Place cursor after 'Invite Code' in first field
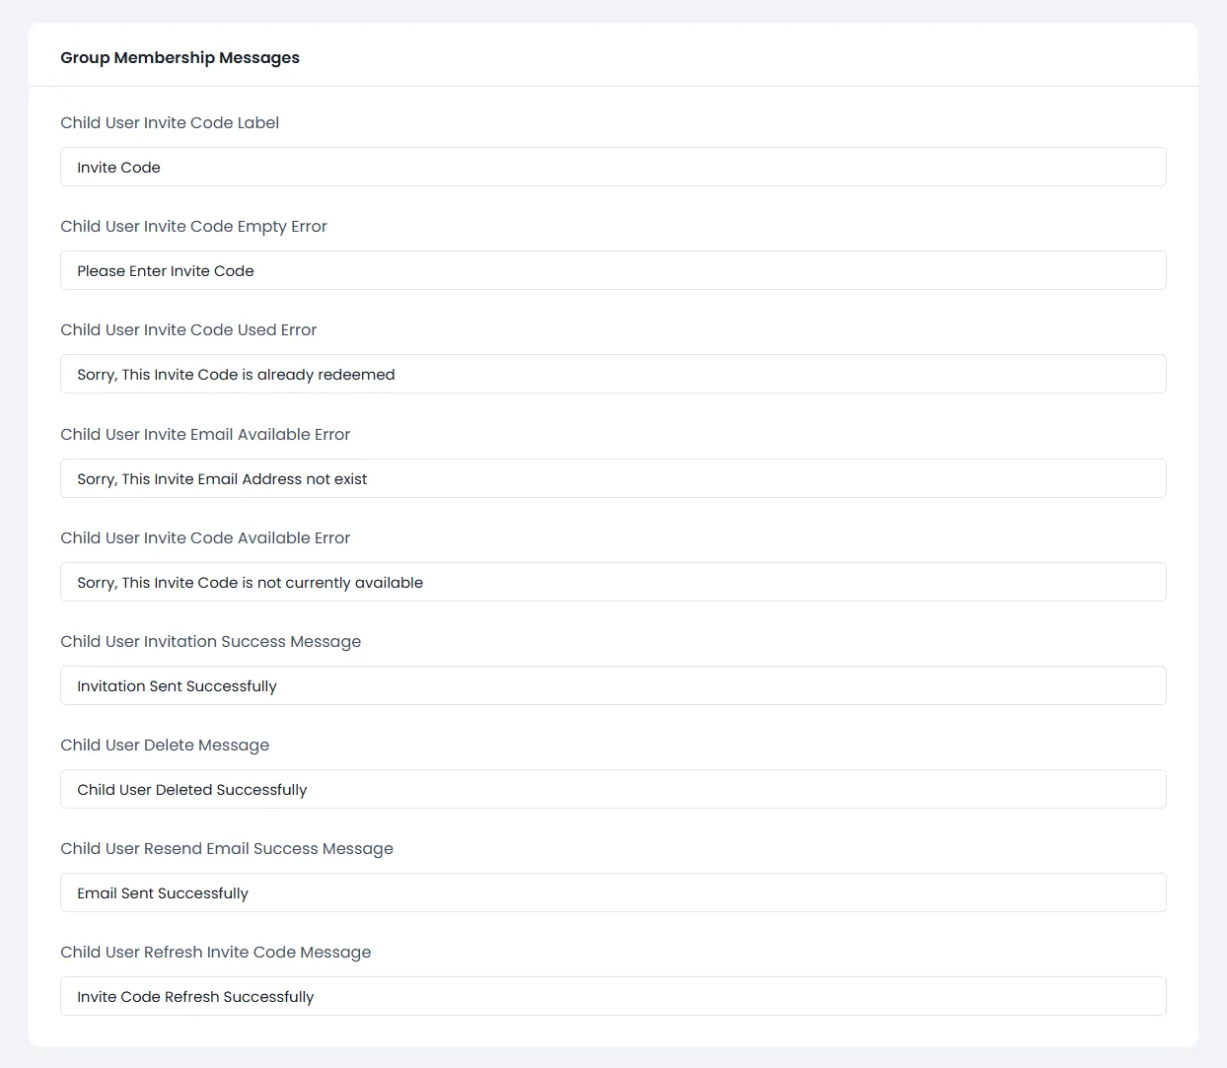The image size is (1227, 1068). click(161, 167)
